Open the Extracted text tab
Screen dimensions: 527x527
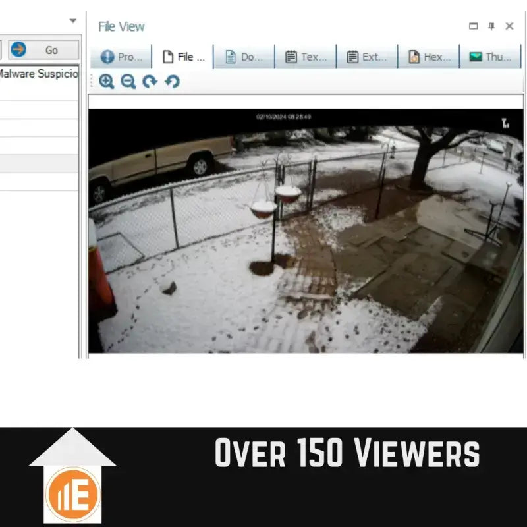[x=367, y=57]
